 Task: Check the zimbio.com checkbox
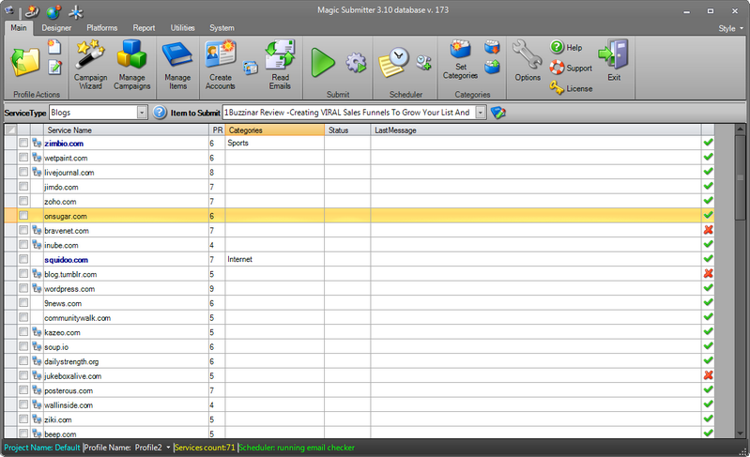tap(23, 143)
